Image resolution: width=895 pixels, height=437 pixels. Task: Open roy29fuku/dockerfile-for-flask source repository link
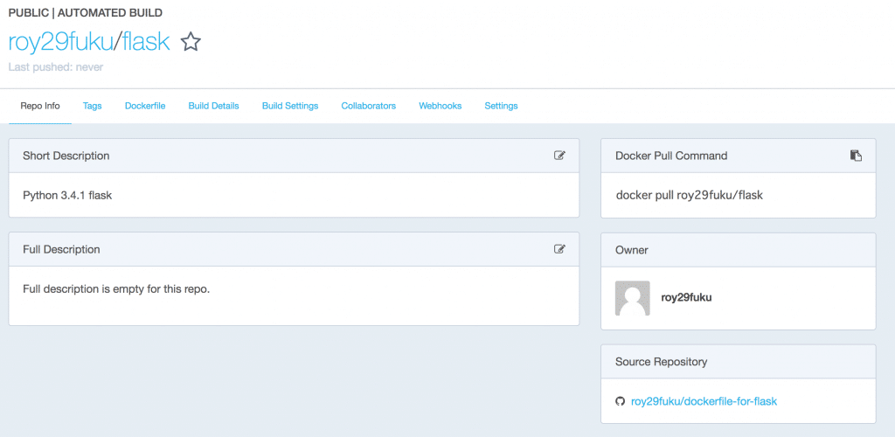pos(704,402)
